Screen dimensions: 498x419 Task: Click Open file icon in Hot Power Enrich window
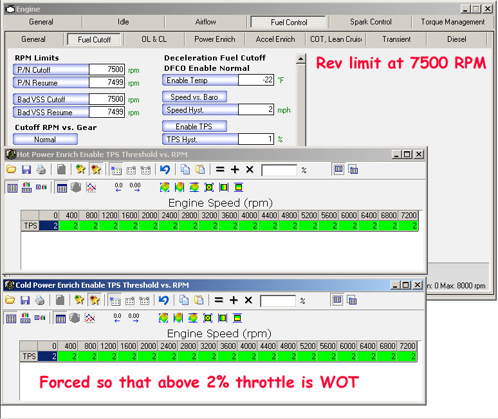click(11, 170)
